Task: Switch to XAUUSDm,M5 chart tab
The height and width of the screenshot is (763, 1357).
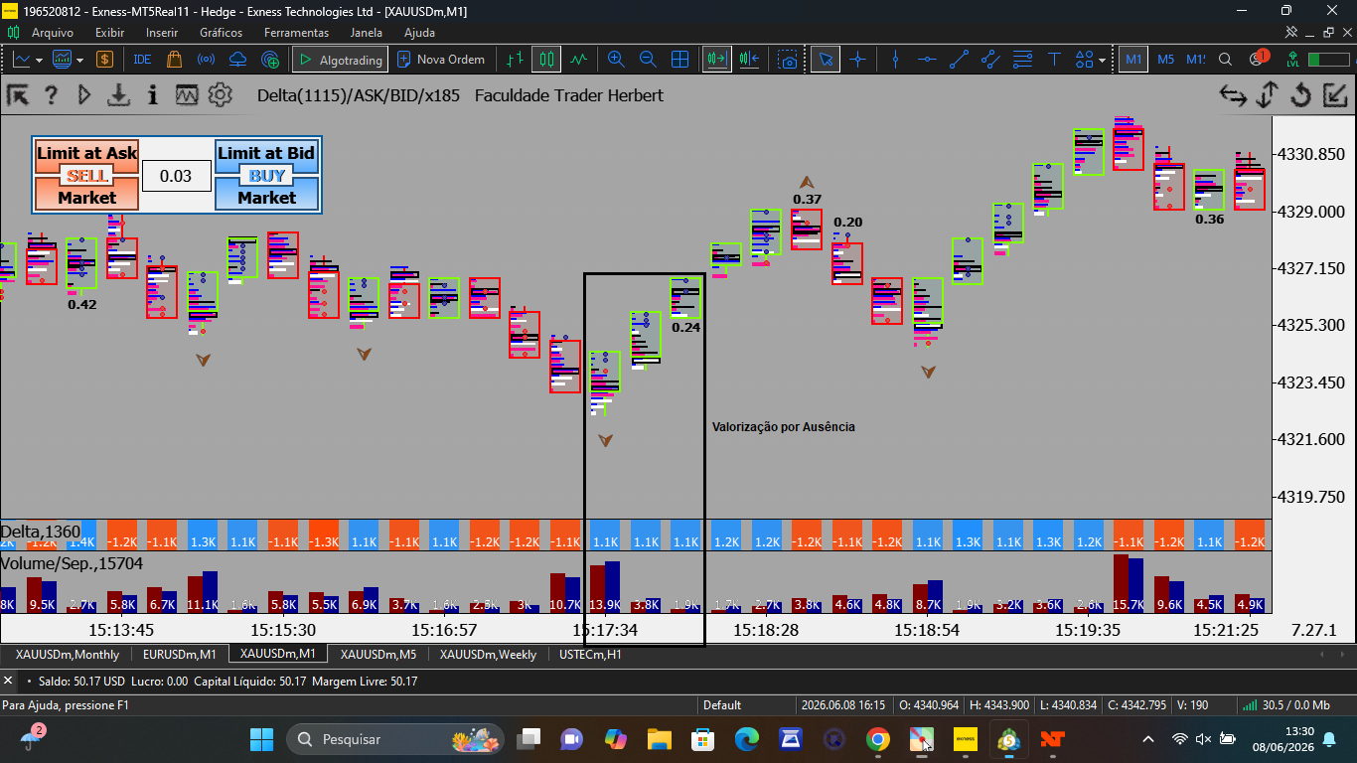Action: (378, 654)
